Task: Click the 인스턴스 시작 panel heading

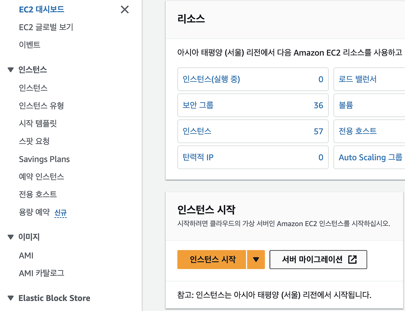Action: pyautogui.click(x=206, y=210)
